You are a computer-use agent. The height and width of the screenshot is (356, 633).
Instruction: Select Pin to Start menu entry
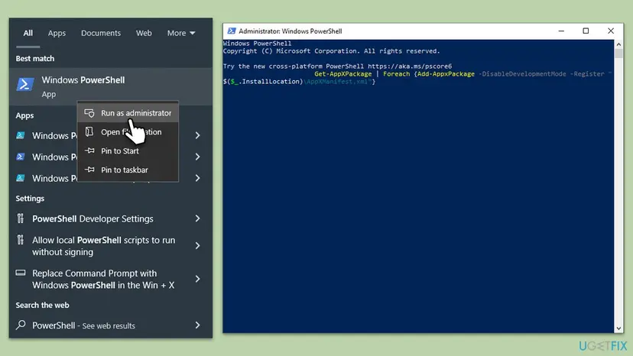(128, 151)
